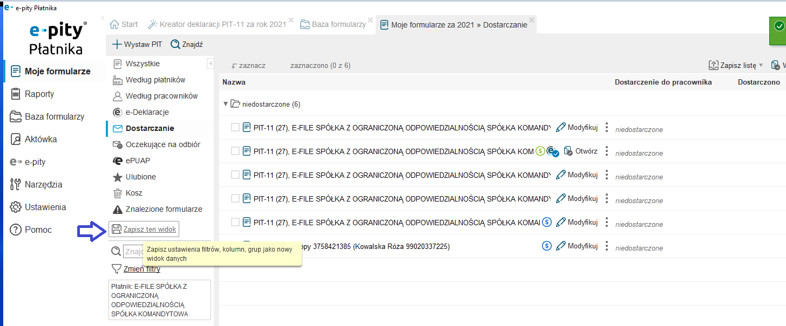Open the three-dot menu on the Otwórz row
786x326 pixels.
(607, 151)
